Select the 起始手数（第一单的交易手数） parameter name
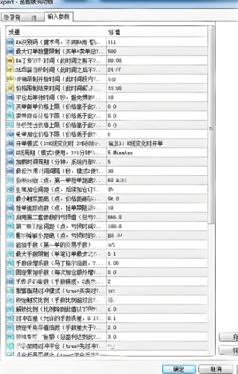The width and height of the screenshot is (238, 374). (53, 245)
